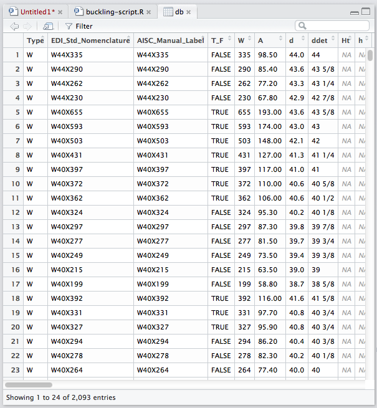Select the db data viewer tab
The width and height of the screenshot is (377, 408).
tap(179, 12)
